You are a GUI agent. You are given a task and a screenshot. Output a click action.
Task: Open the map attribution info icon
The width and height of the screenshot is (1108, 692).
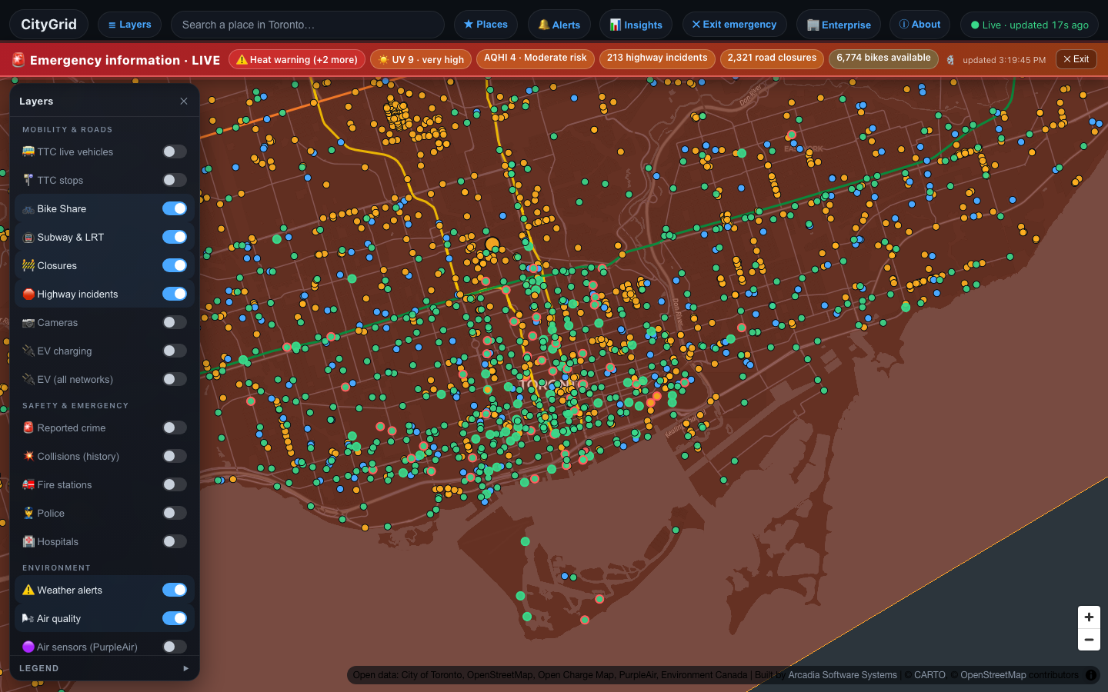(1091, 675)
